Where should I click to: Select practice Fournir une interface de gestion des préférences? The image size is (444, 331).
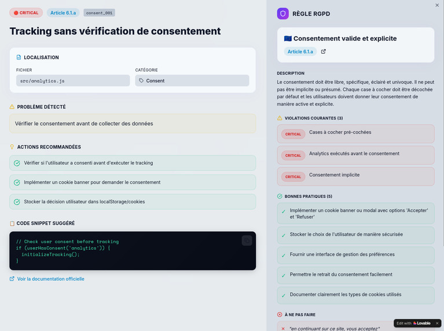(x=355, y=255)
